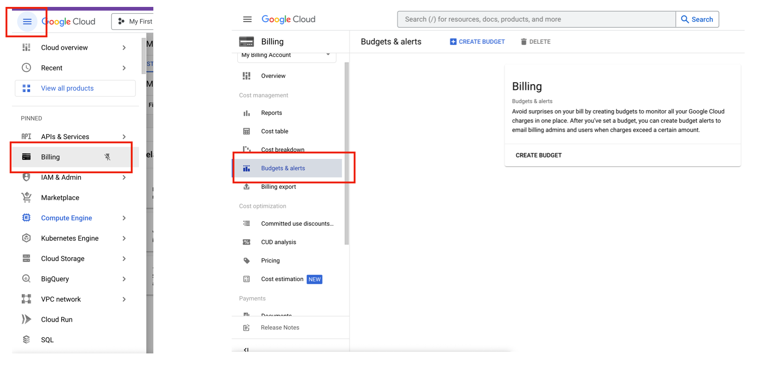Click the View all products grid icon

(x=27, y=88)
